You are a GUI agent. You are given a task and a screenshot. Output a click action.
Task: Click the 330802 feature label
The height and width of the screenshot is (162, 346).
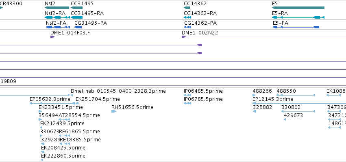click(291, 107)
